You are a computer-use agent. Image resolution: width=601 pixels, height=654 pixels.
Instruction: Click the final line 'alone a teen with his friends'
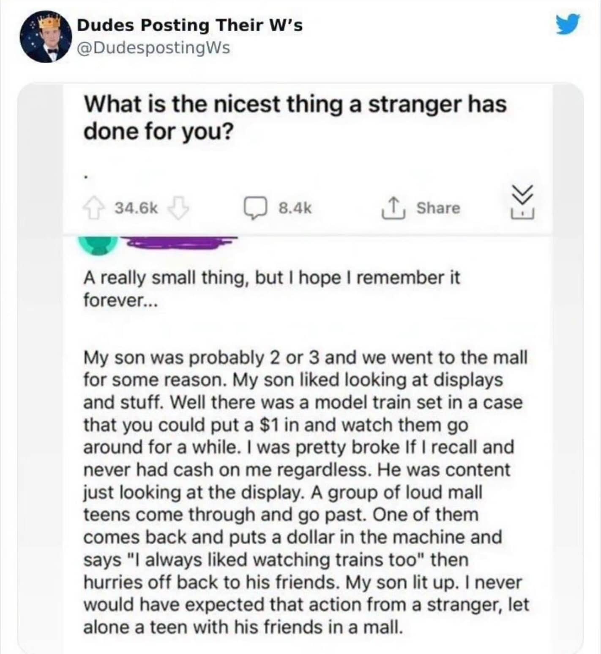(241, 627)
